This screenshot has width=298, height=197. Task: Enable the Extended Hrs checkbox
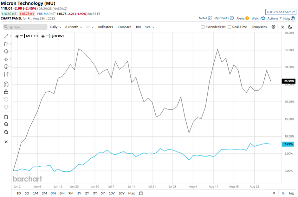point(203,27)
